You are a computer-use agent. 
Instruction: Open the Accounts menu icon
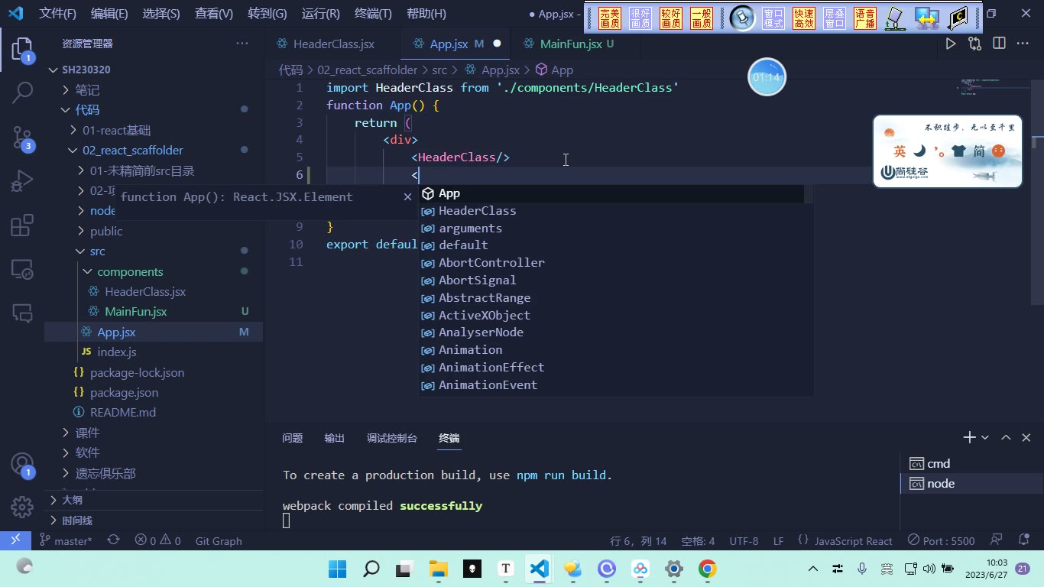[x=22, y=464]
